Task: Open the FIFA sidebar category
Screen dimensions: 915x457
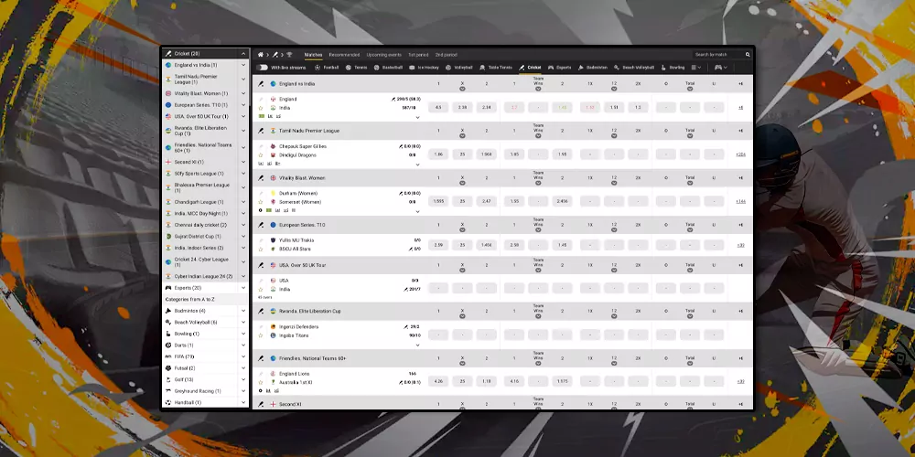Action: coord(205,356)
